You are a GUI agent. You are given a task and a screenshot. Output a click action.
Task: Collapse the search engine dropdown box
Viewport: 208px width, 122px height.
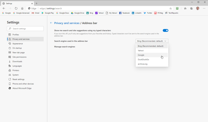pyautogui.click(x=152, y=41)
